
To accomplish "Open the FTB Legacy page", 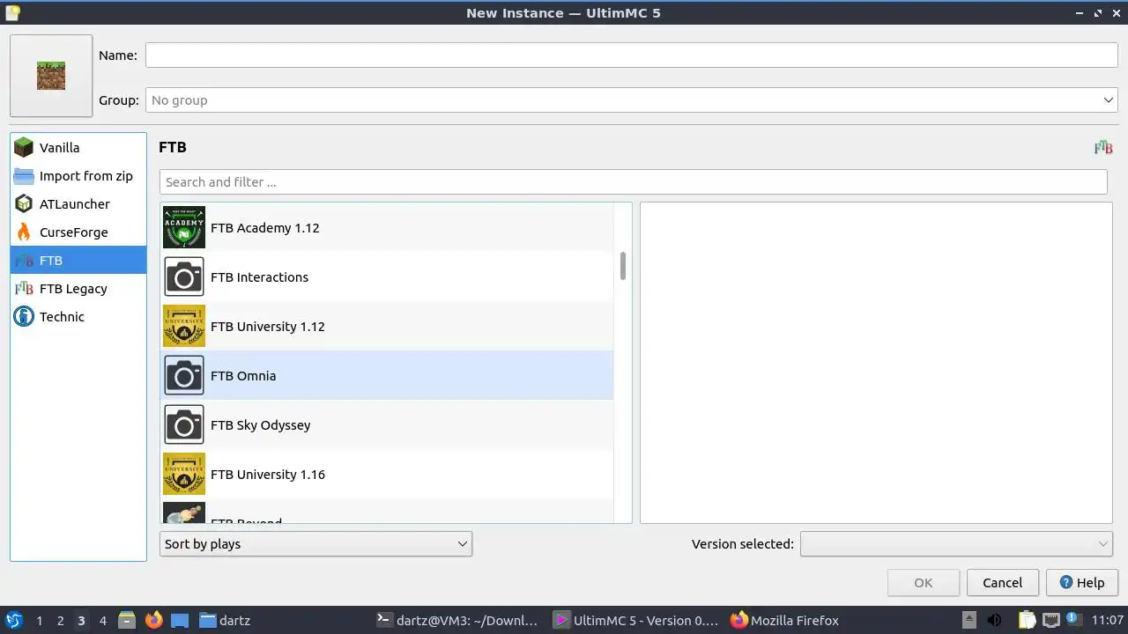I will (x=78, y=289).
